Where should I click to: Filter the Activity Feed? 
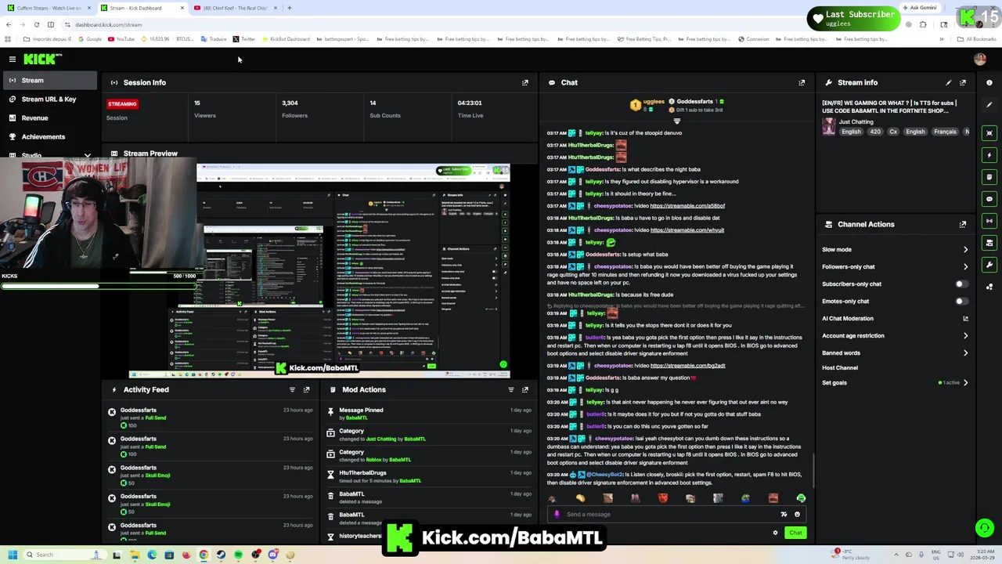[292, 389]
